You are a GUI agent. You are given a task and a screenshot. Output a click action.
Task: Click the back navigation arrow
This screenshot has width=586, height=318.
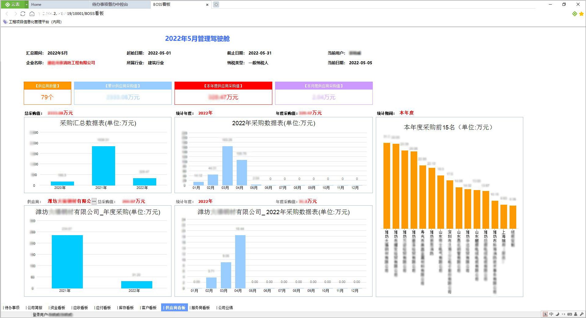(x=7, y=14)
